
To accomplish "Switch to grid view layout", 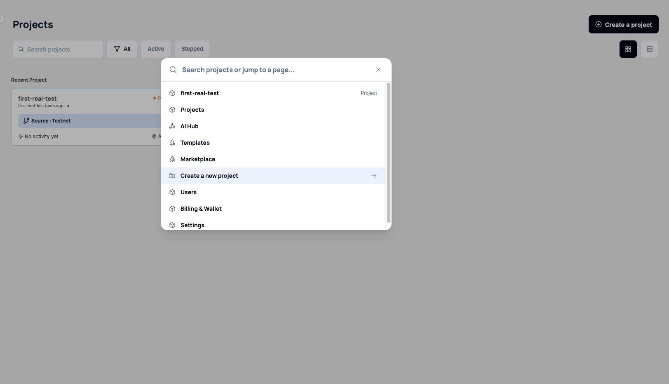I will click(628, 49).
